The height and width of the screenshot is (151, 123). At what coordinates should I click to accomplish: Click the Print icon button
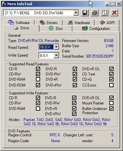(x=95, y=13)
